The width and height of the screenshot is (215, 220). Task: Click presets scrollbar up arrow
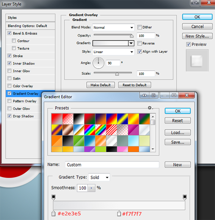[x=153, y=117]
